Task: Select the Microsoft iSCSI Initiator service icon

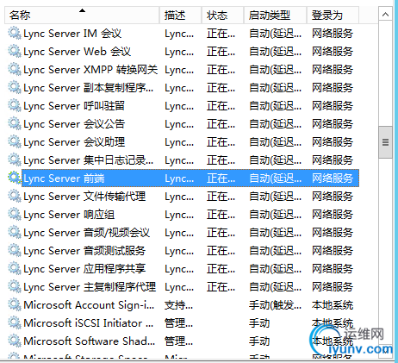Action: (x=15, y=322)
